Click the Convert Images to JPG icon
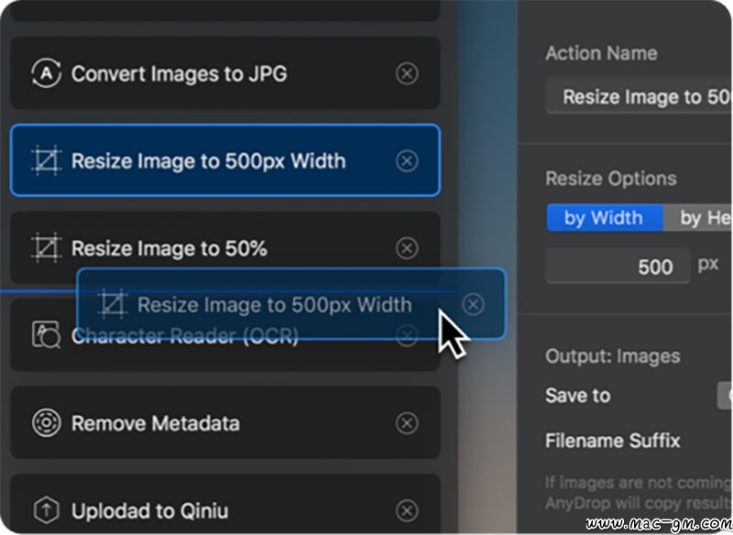The image size is (733, 535). pyautogui.click(x=46, y=73)
